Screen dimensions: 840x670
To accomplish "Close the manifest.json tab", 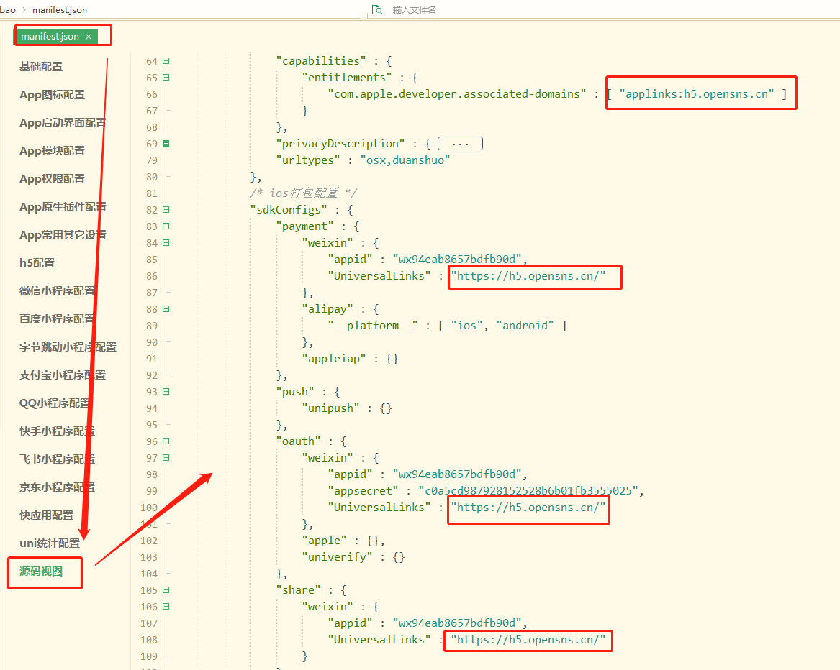I will click(x=89, y=37).
